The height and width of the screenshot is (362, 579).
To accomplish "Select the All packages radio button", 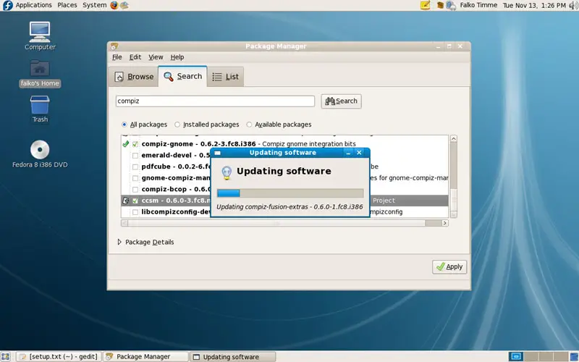I will point(124,125).
